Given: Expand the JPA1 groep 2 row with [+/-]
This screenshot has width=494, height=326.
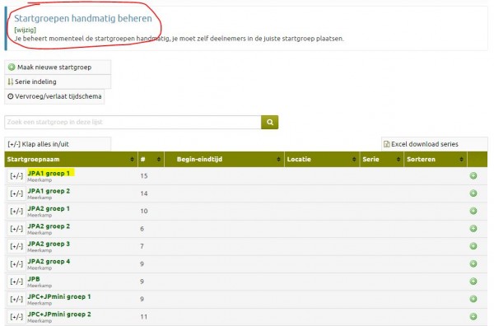Looking at the screenshot, I should coord(16,193).
